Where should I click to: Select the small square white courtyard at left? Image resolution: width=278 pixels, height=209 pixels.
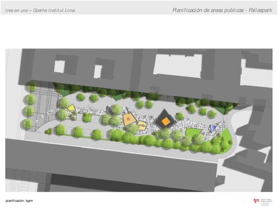59,67
